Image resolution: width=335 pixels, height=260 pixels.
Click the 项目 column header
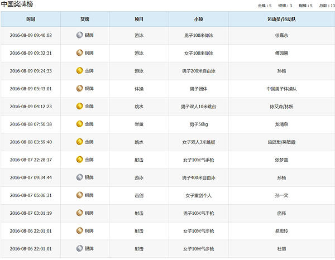point(139,19)
